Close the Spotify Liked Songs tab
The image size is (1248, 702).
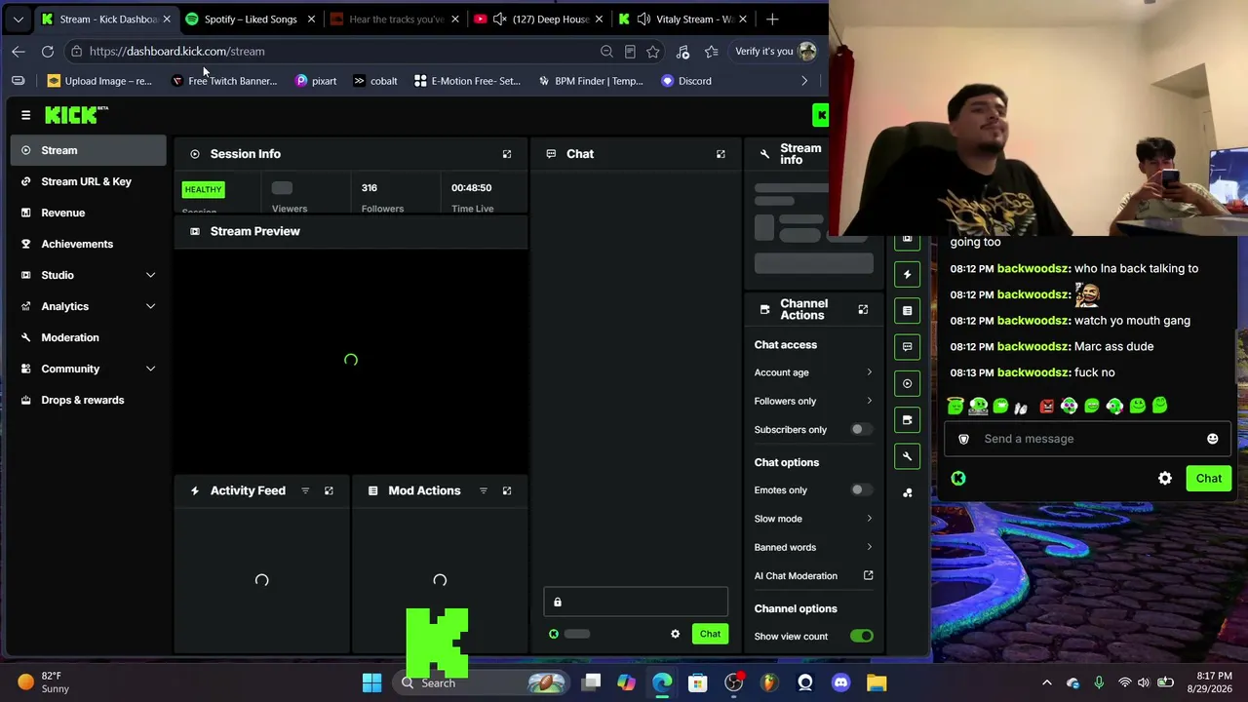(311, 19)
